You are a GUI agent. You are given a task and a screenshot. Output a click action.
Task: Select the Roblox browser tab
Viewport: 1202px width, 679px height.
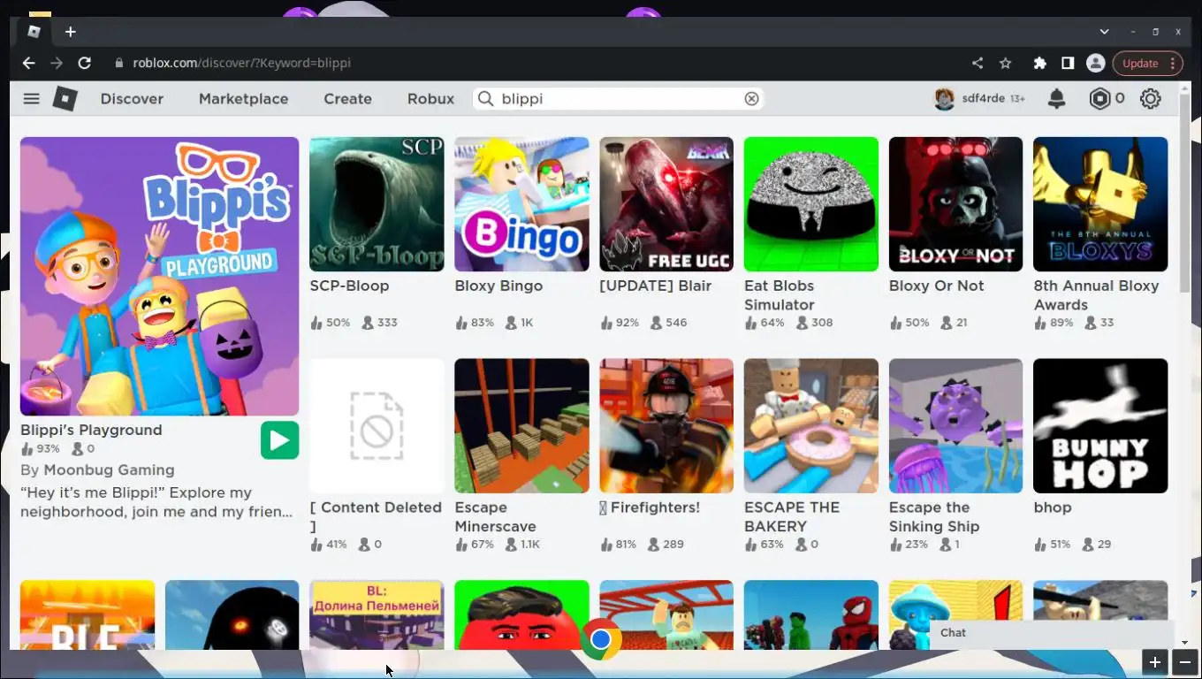click(x=34, y=32)
